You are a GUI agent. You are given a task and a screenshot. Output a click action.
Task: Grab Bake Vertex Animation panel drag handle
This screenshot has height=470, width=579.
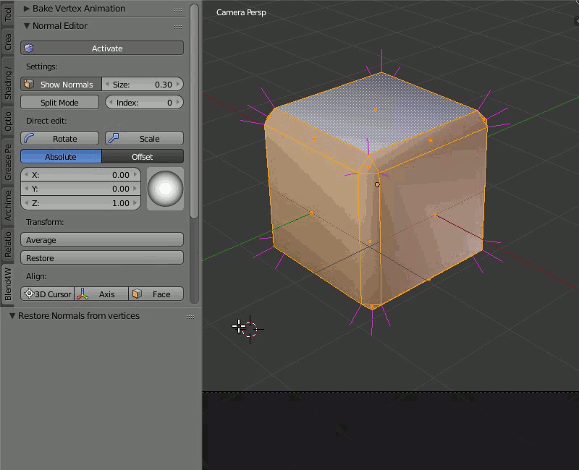tap(178, 9)
